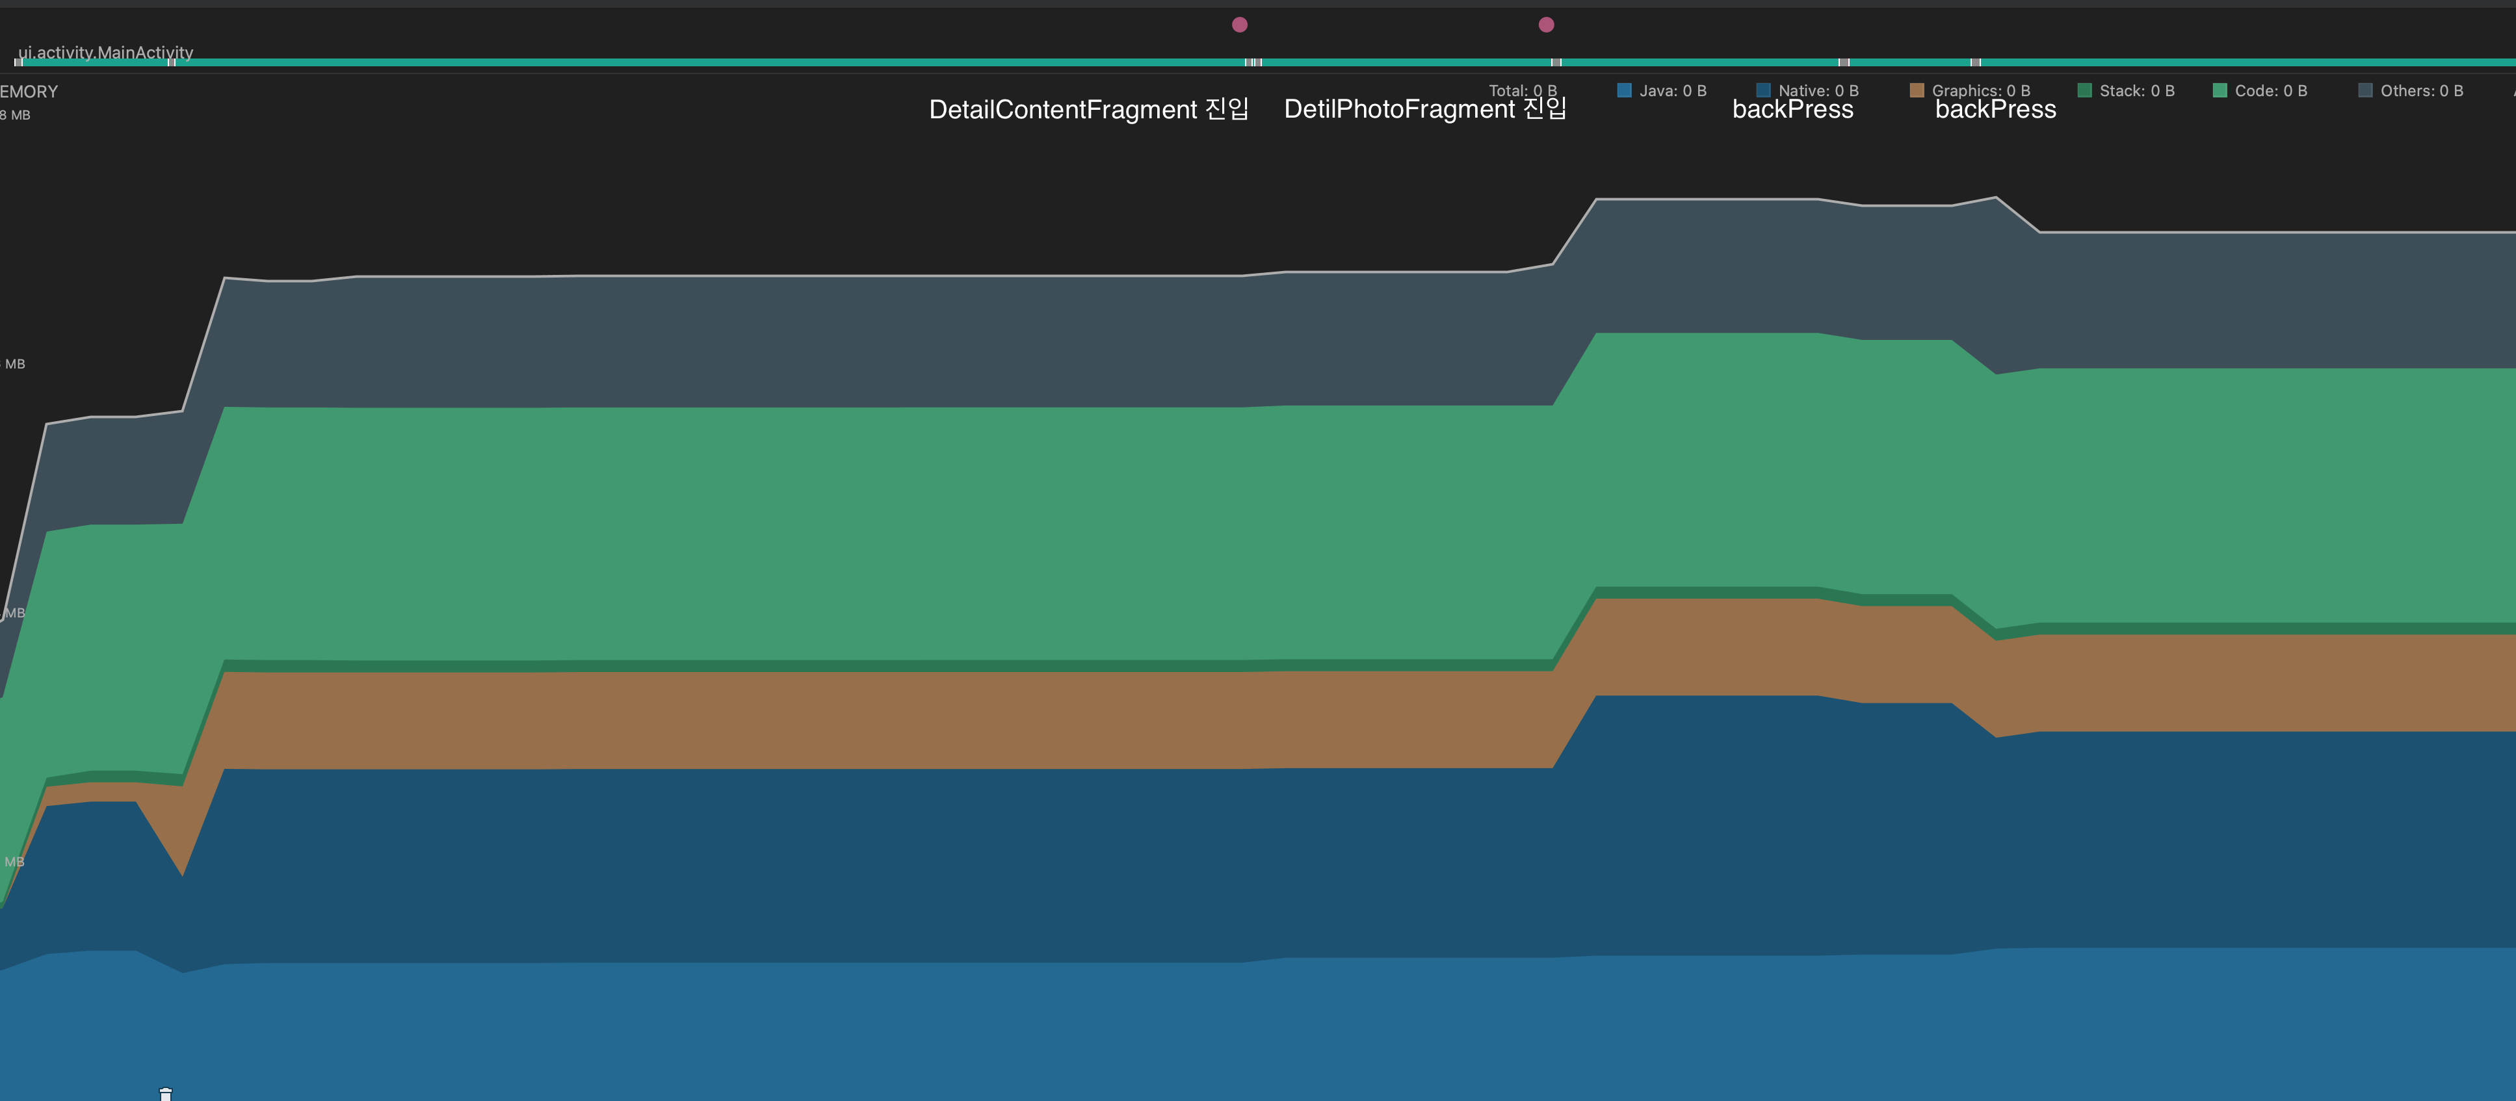The height and width of the screenshot is (1101, 2516).
Task: Click the Native legend color square
Action: pyautogui.click(x=1763, y=91)
